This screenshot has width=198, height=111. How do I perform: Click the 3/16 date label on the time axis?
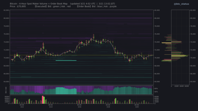coord(80,107)
